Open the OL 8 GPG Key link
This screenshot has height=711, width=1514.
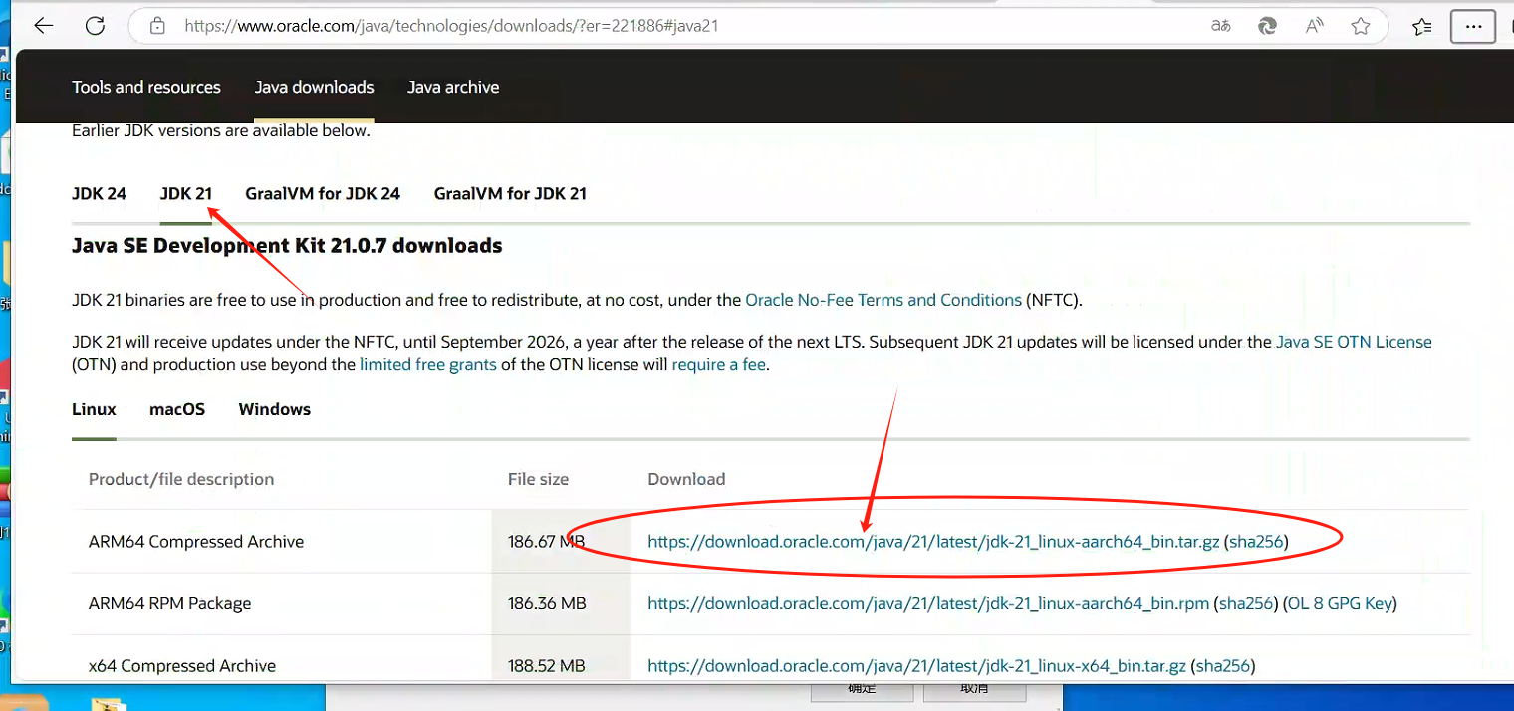tap(1340, 603)
